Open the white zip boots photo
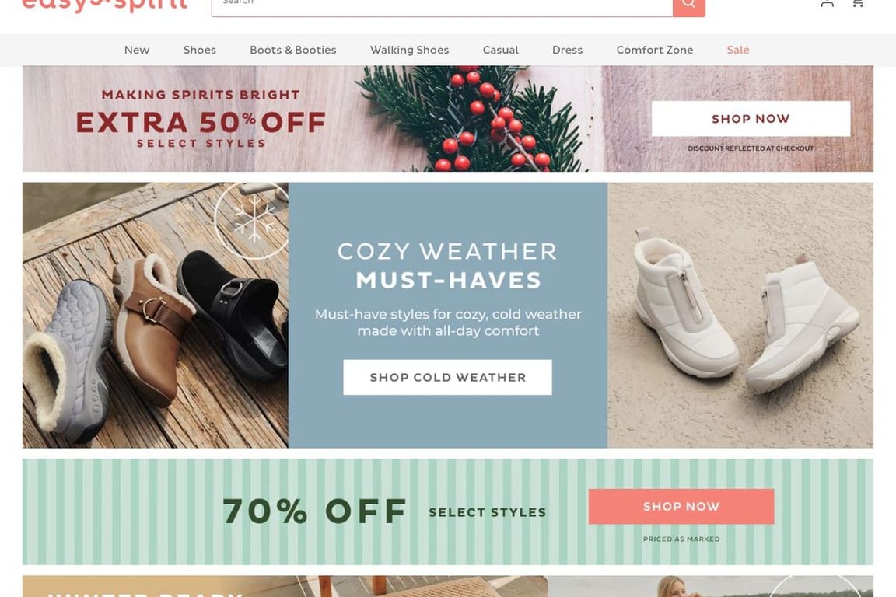896x597 pixels. [x=740, y=315]
